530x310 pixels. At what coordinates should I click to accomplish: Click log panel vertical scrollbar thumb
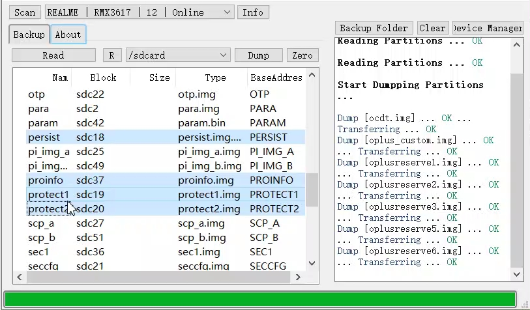tap(516, 171)
